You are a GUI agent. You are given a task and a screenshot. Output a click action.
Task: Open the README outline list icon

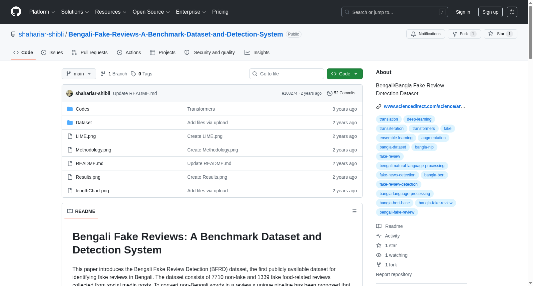354,211
